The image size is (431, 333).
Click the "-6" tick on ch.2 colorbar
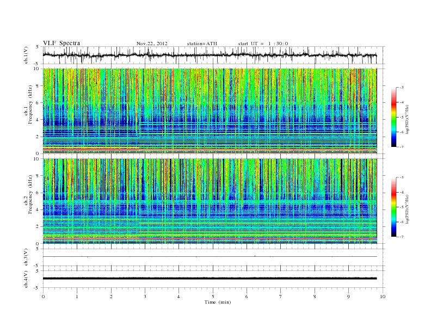(x=401, y=222)
